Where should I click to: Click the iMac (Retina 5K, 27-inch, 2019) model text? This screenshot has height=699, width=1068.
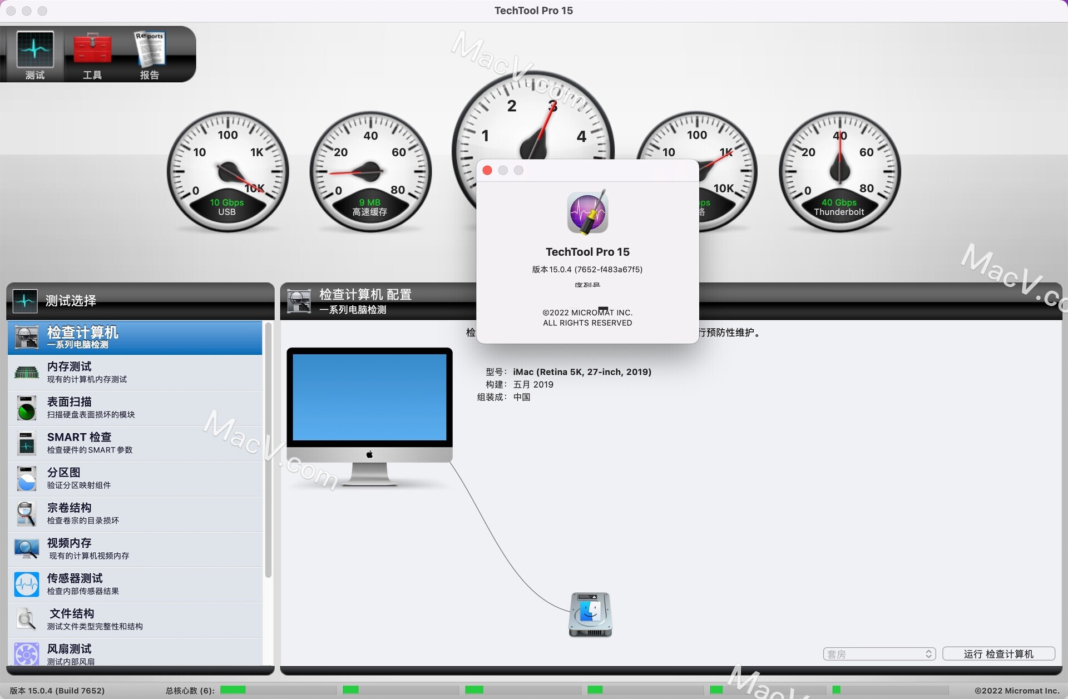pos(582,371)
